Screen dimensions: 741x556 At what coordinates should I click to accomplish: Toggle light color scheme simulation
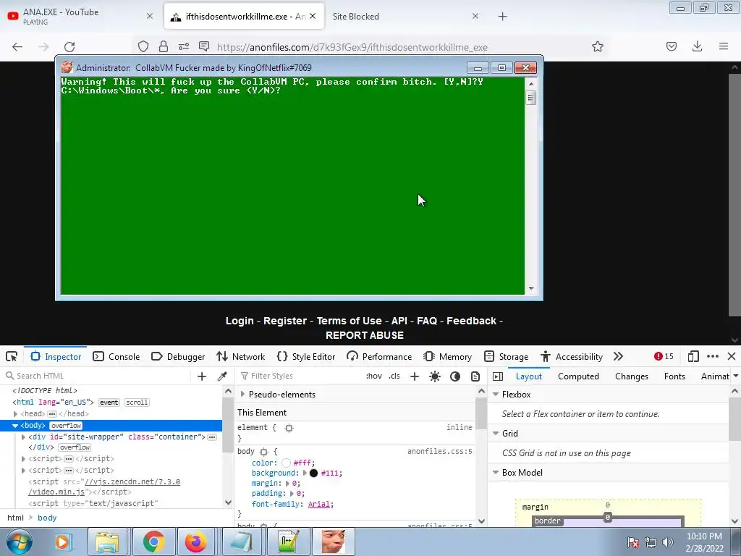coord(435,376)
